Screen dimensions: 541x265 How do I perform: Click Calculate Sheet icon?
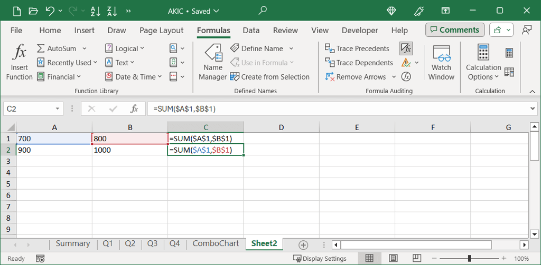pyautogui.click(x=509, y=72)
